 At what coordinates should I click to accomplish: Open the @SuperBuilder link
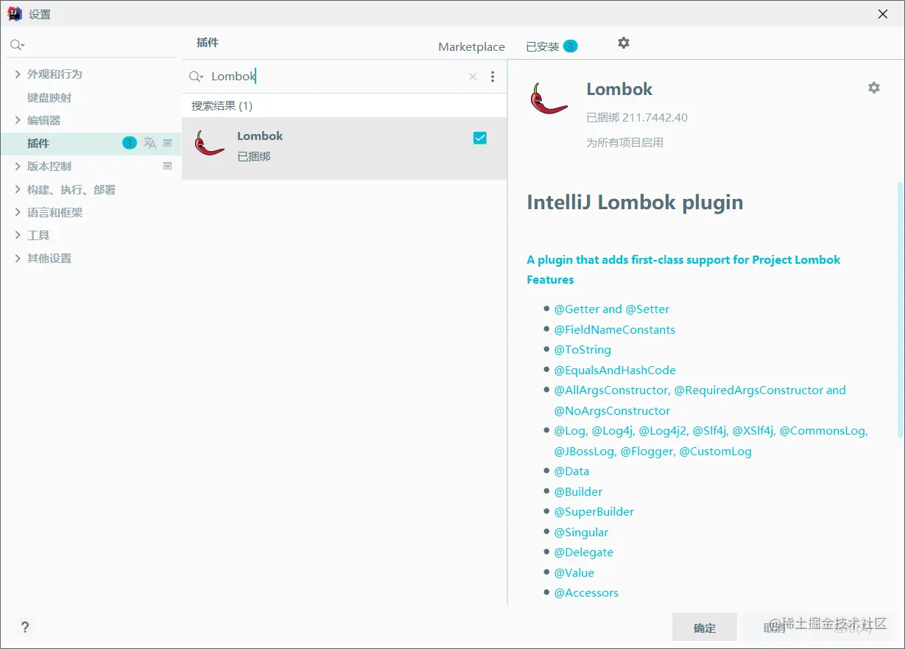[594, 511]
